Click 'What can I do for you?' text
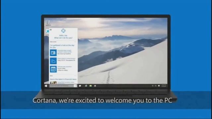The width and height of the screenshot is (212, 119). pyautogui.click(x=63, y=38)
